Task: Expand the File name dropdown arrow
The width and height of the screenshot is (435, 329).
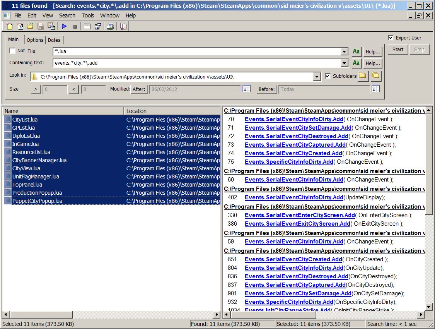Action: [x=344, y=51]
